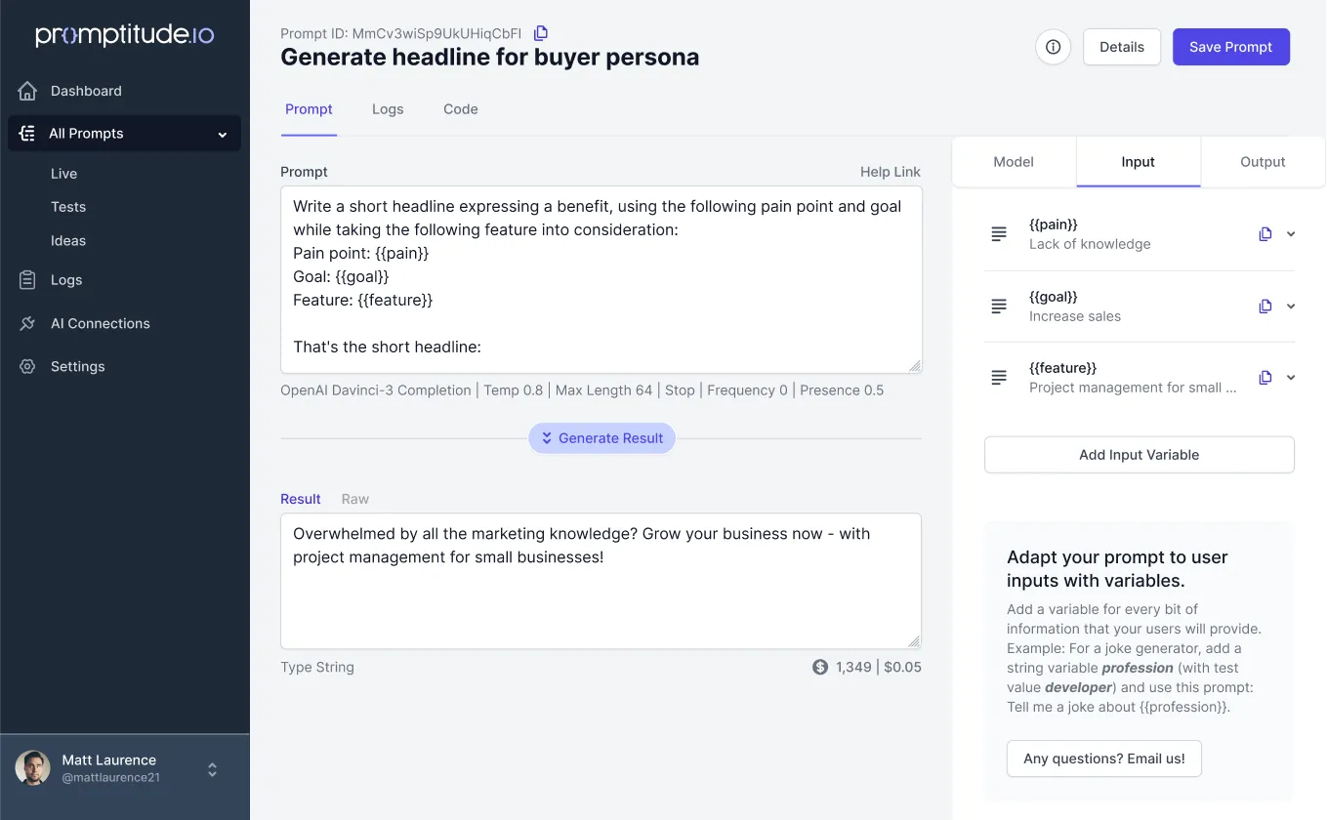The image size is (1327, 820).
Task: Copy the Prompt ID to clipboard
Action: click(x=541, y=33)
